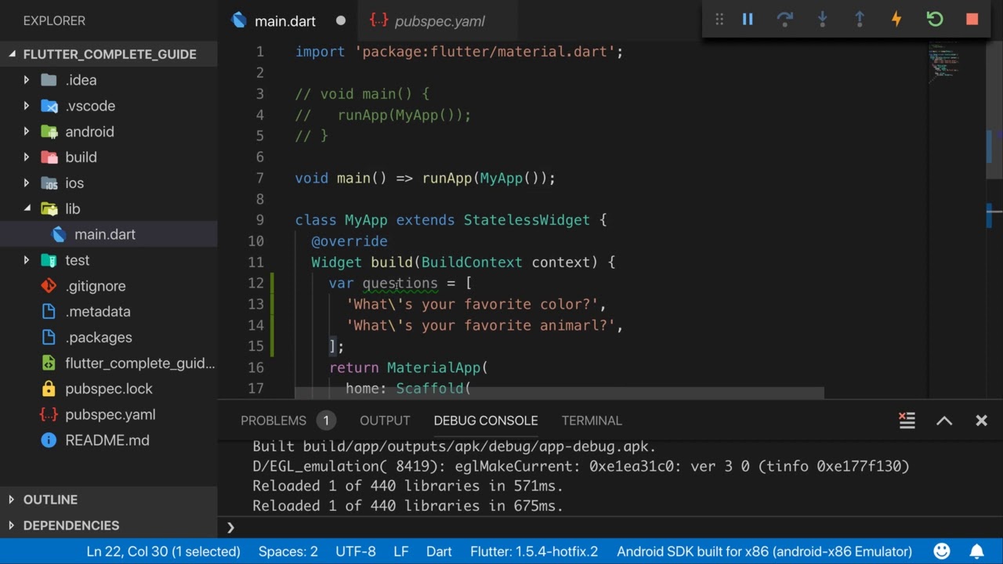Expand the OUTLINE section
Viewport: 1003px width, 564px height.
coord(109,500)
